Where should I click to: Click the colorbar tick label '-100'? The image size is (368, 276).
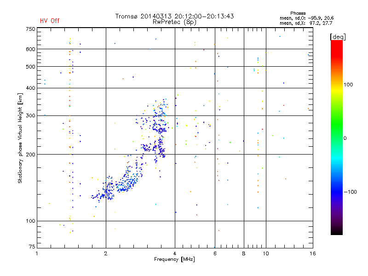point(351,192)
